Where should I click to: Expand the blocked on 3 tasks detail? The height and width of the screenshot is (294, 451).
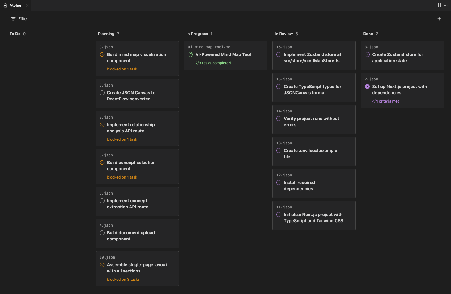(123, 280)
